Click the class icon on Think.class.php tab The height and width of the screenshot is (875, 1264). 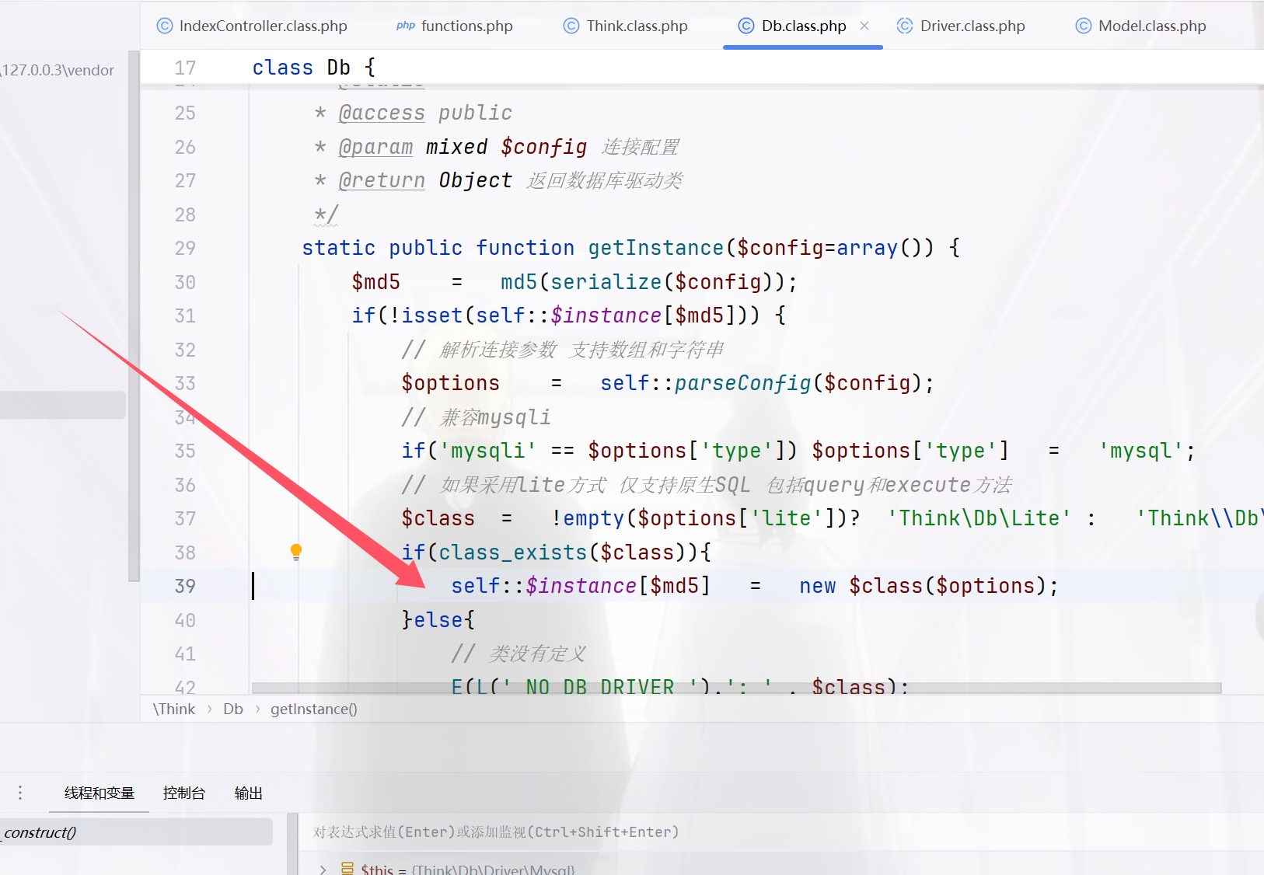[x=571, y=26]
